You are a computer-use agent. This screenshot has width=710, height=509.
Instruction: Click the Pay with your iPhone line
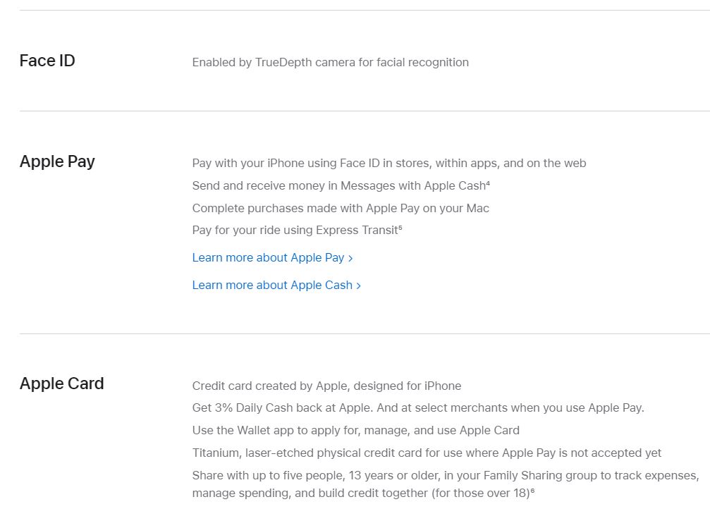[389, 163]
